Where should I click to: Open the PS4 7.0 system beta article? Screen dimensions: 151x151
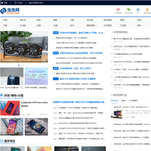click(x=78, y=84)
